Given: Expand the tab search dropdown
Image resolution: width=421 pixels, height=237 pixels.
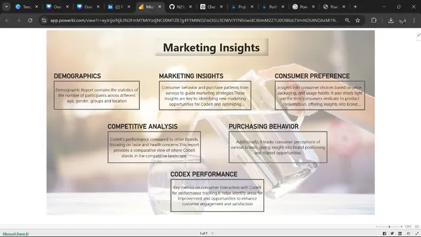Looking at the screenshot, I should [x=6, y=6].
